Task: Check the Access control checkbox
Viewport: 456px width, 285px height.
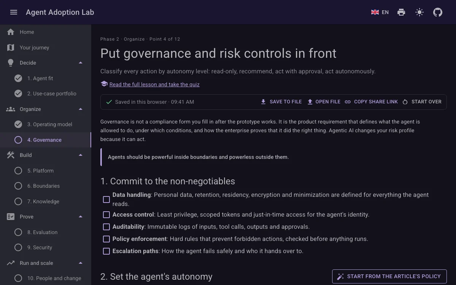Action: [106, 215]
